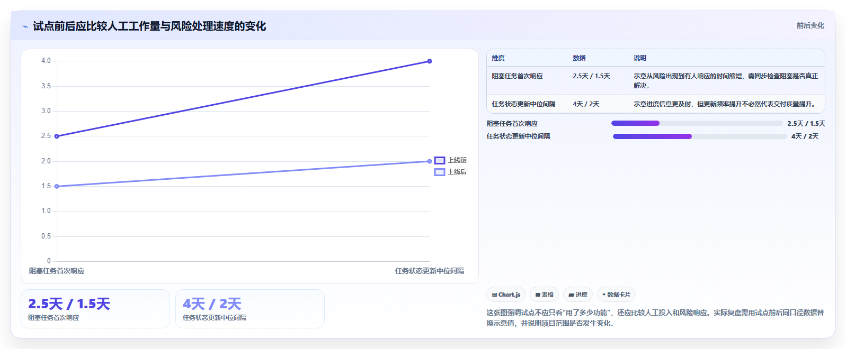Click the description starting 示意进度信息更及时
The image size is (846, 349).
(725, 104)
